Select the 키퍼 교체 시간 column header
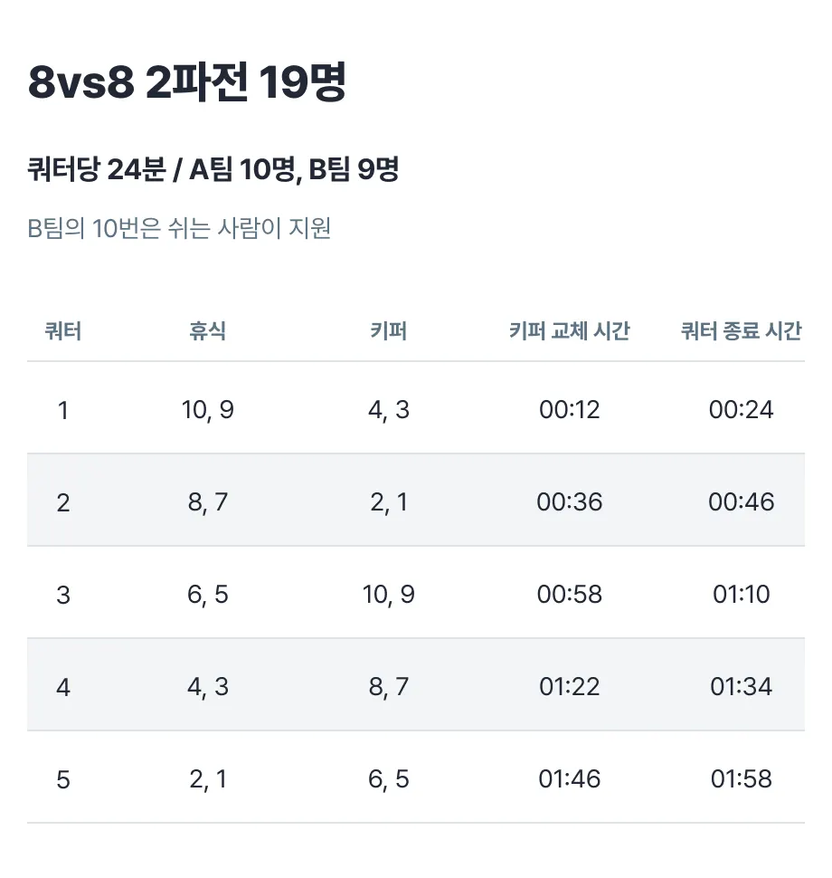 [569, 331]
